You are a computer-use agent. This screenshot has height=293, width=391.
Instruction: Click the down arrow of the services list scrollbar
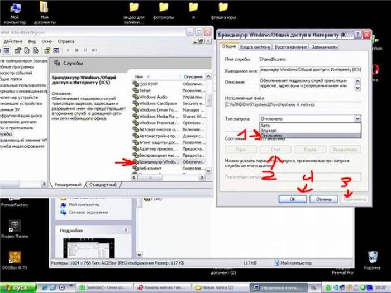[x=208, y=171]
